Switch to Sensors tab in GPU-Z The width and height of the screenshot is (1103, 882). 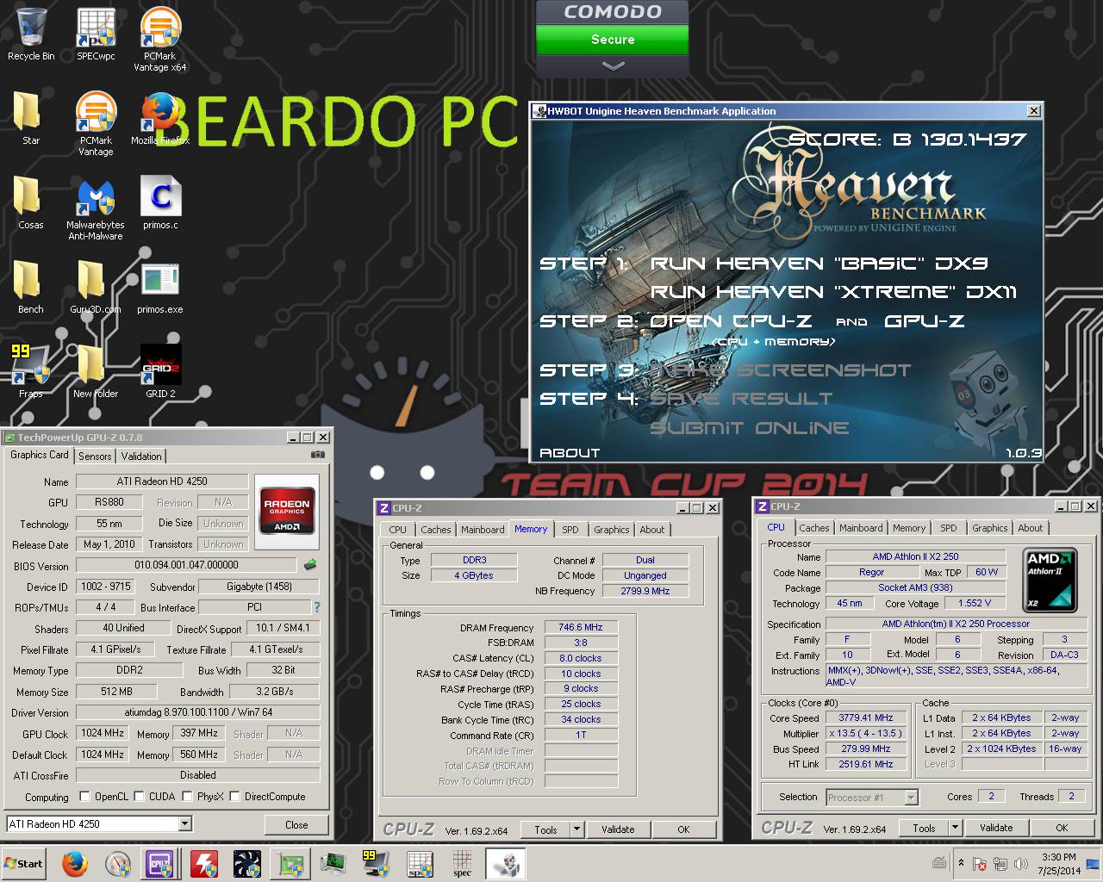(x=95, y=457)
